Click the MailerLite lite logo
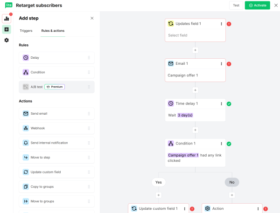The width and height of the screenshot is (280, 213). click(x=8, y=5)
